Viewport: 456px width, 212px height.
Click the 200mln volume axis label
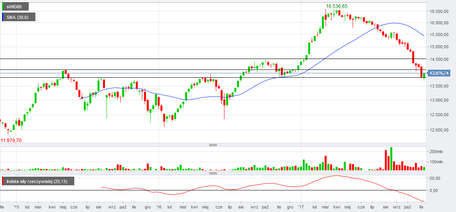pos(436,152)
